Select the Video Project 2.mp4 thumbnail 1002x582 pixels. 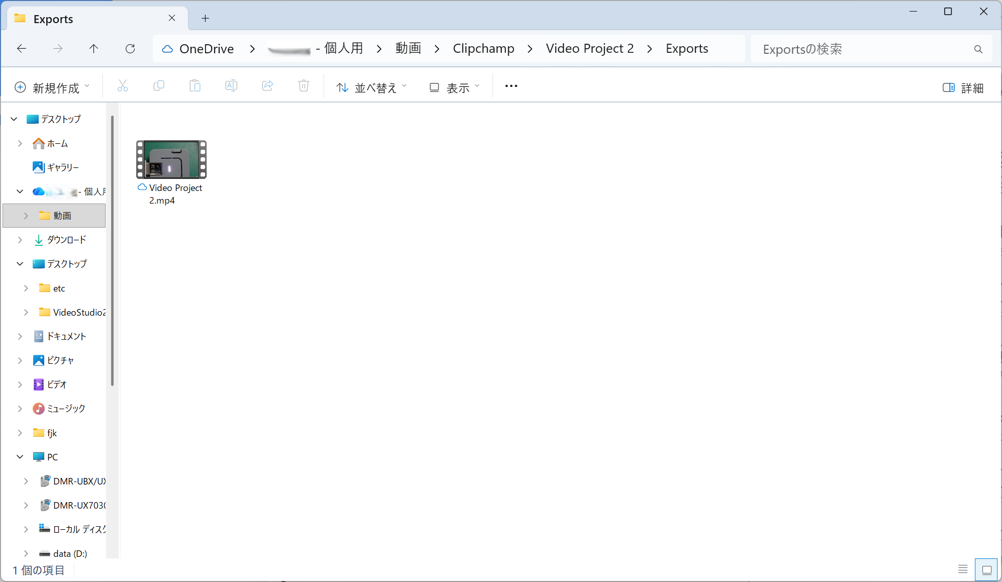click(171, 160)
